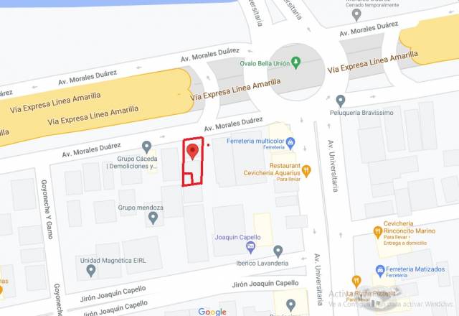Open the Ferreteria Matizados store icon
The height and width of the screenshot is (316, 459).
click(x=379, y=271)
